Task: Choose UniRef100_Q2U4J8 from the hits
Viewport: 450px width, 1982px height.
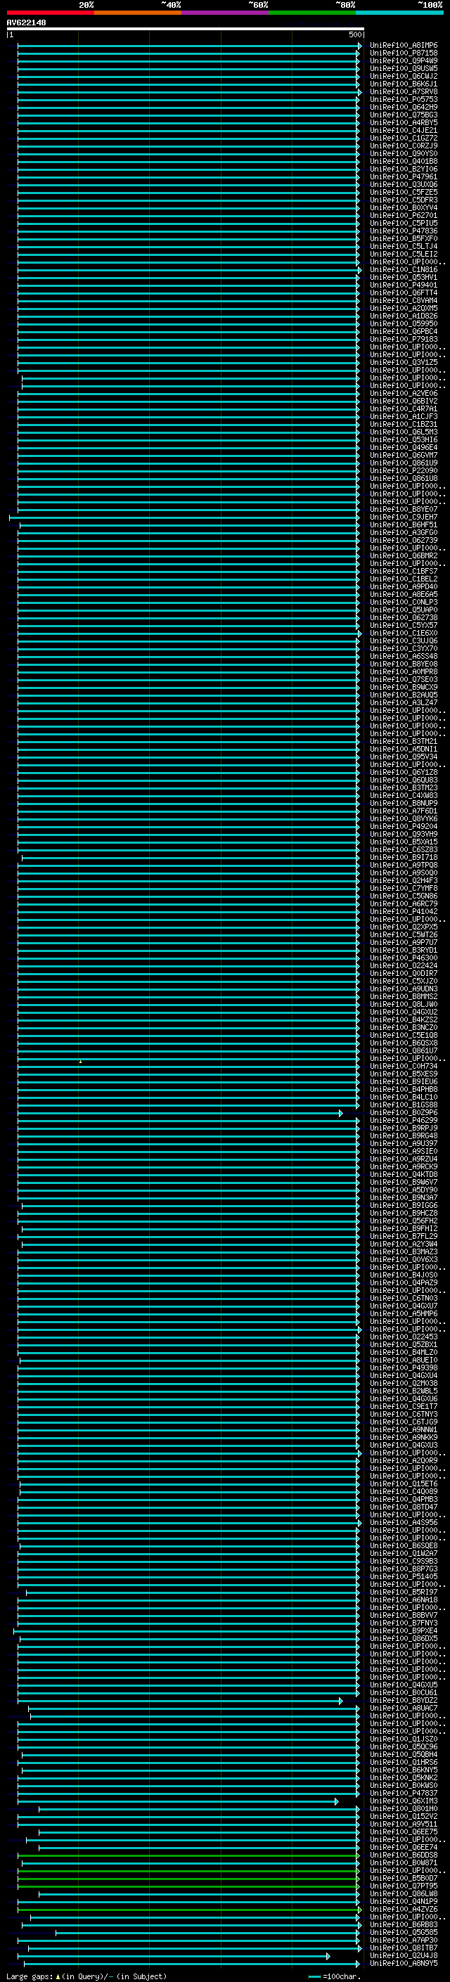Action: 403,1955
